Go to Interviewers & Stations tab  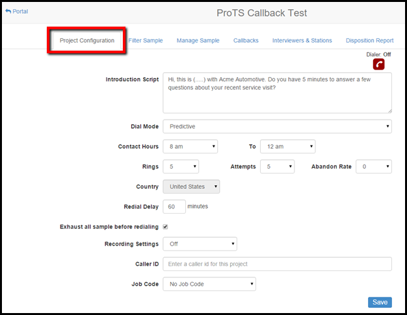302,40
